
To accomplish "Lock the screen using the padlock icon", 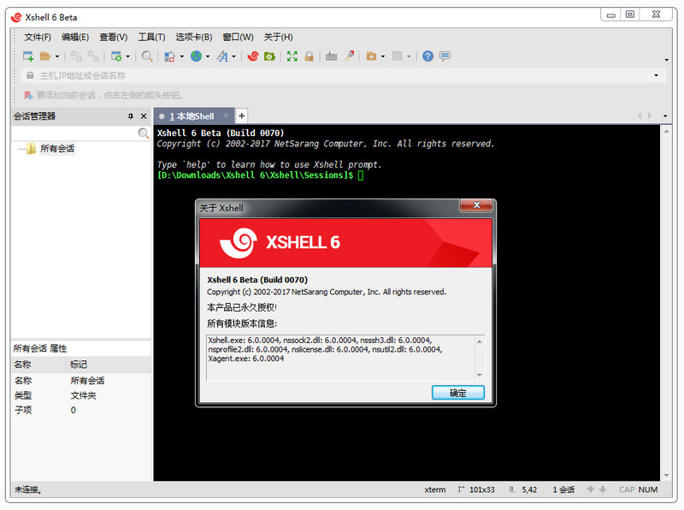I will pos(309,56).
